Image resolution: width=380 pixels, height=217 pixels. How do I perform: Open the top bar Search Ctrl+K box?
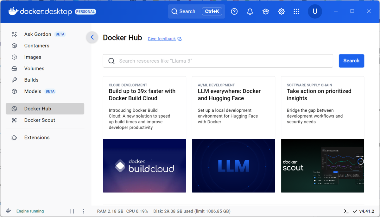(x=196, y=11)
